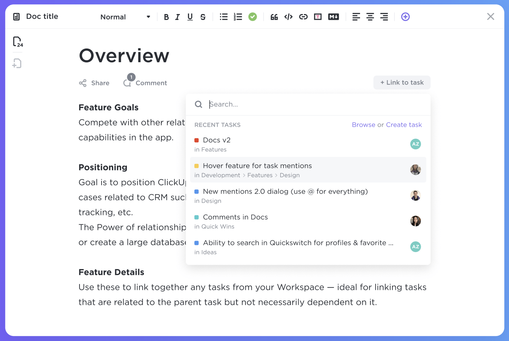Open the Create task link
Viewport: 509px width, 341px height.
coord(404,125)
